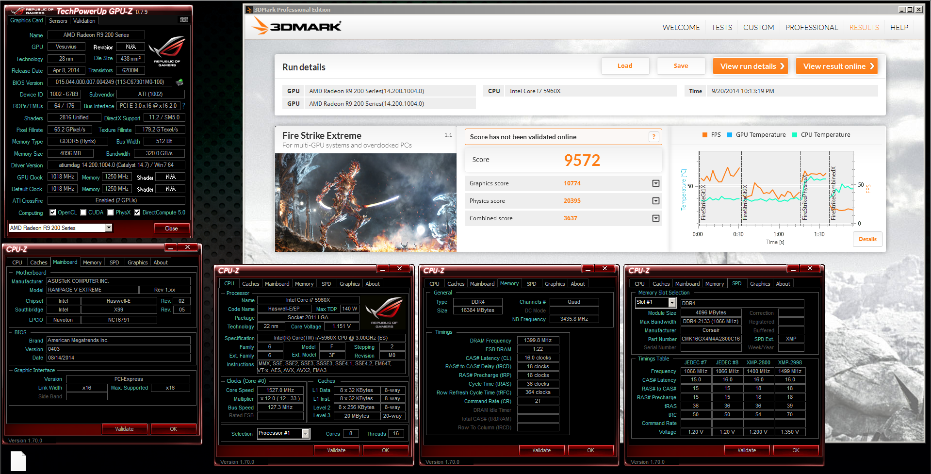The width and height of the screenshot is (931, 474).
Task: Click OK in the CPU-Z Mainboard window
Action: (x=173, y=429)
